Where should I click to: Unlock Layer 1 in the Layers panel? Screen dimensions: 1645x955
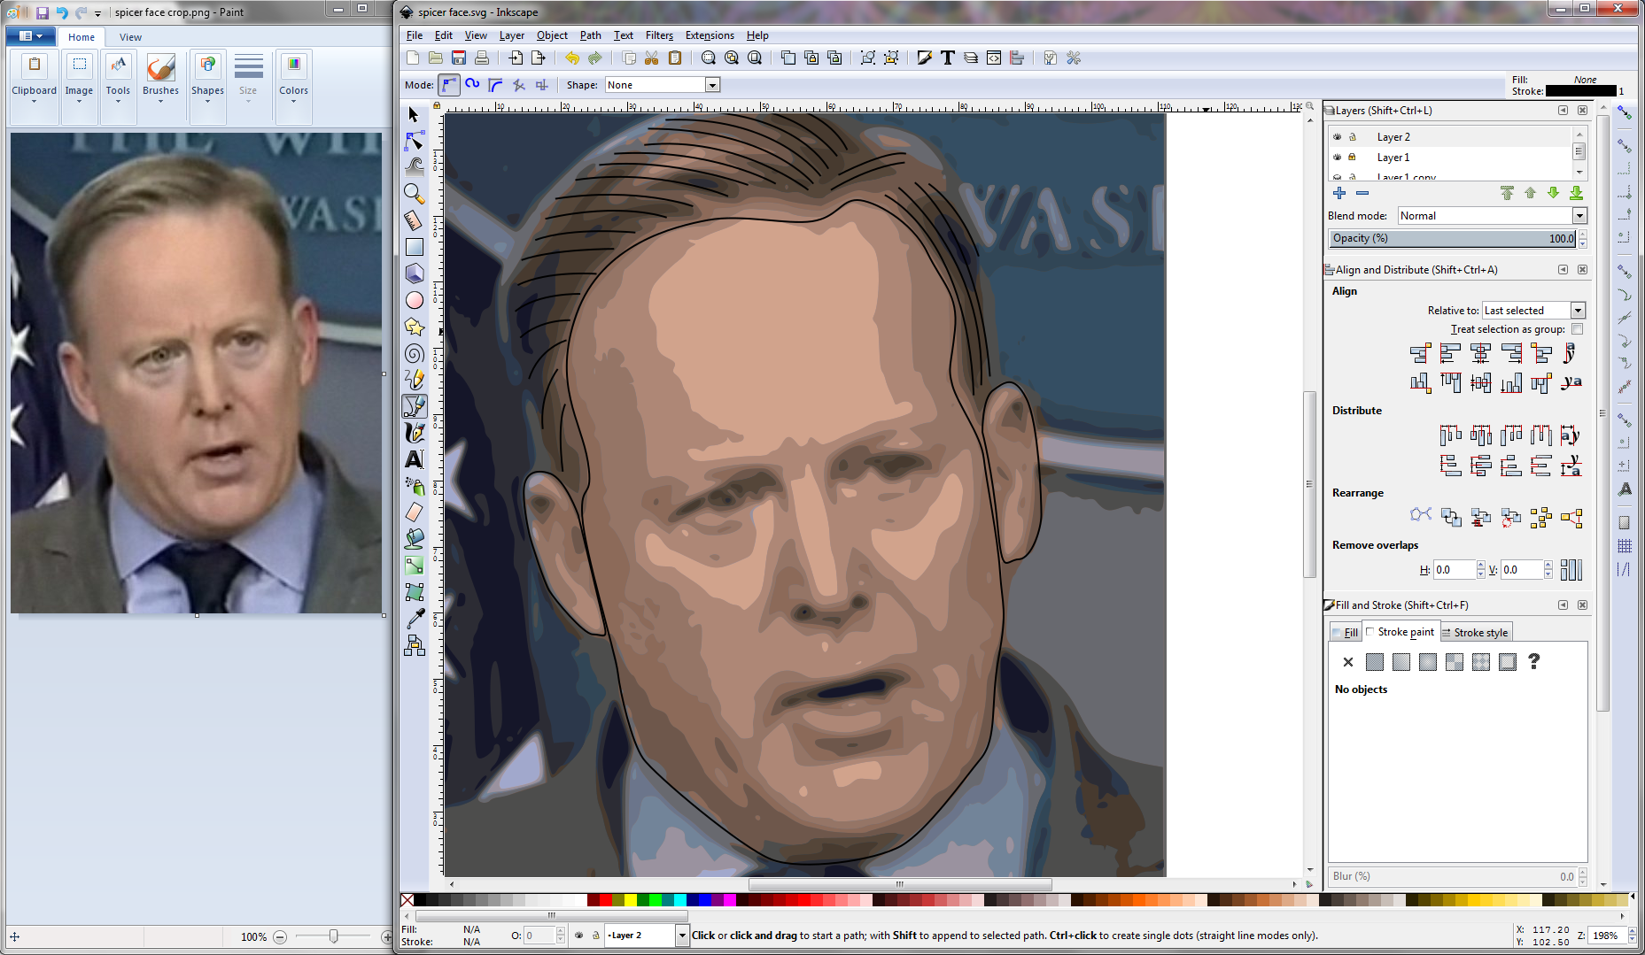coord(1354,157)
